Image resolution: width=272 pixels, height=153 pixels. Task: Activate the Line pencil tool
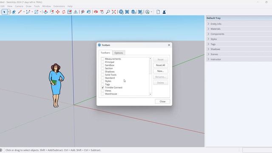(20, 12)
